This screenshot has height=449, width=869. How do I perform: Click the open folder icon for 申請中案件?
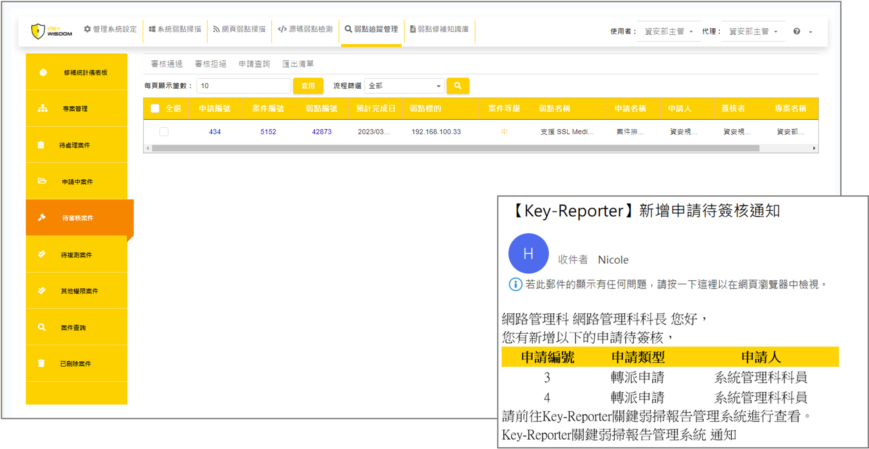[42, 181]
